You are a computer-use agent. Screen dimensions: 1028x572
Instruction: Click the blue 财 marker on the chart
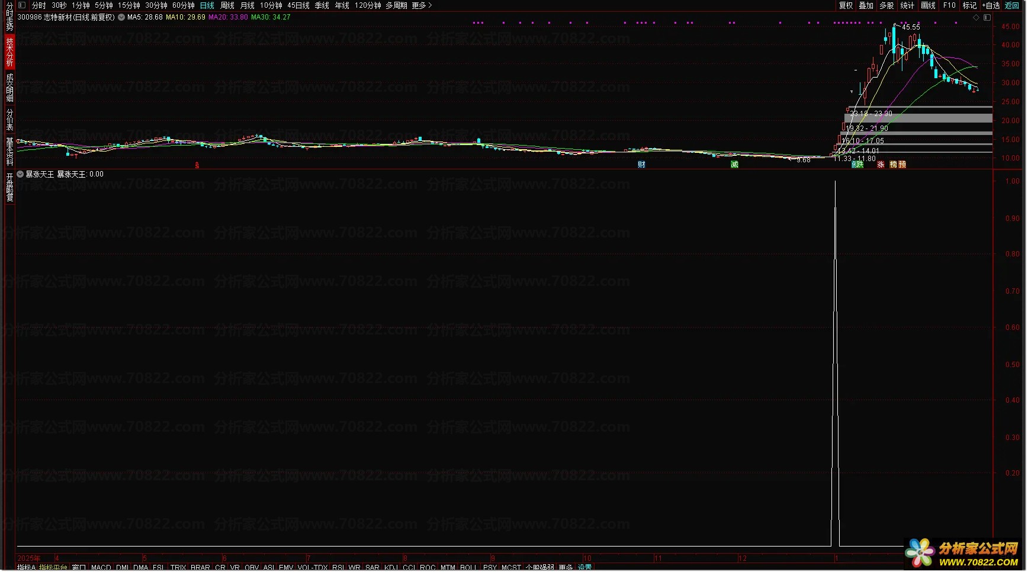[641, 165]
